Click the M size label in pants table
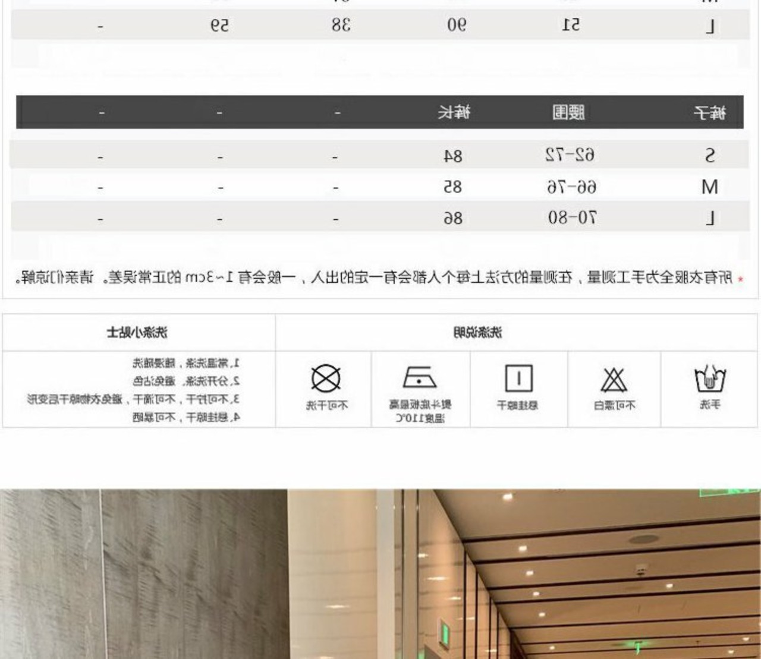The image size is (761, 659). tap(710, 187)
